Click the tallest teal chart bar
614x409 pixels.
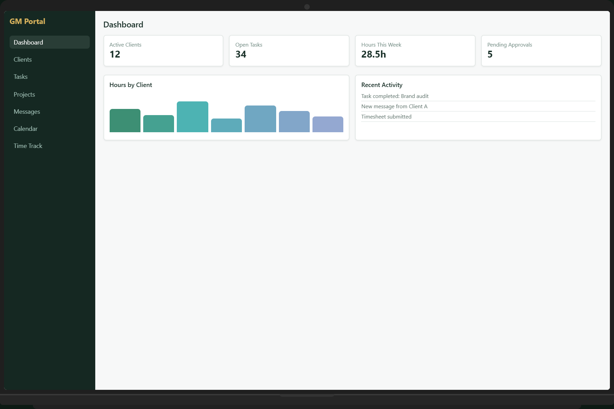click(193, 117)
